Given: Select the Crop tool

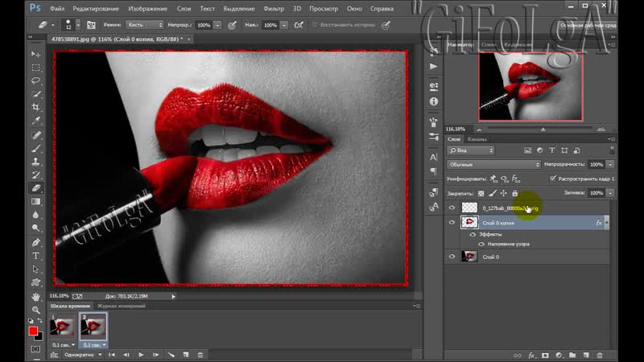Looking at the screenshot, I should [x=35, y=107].
